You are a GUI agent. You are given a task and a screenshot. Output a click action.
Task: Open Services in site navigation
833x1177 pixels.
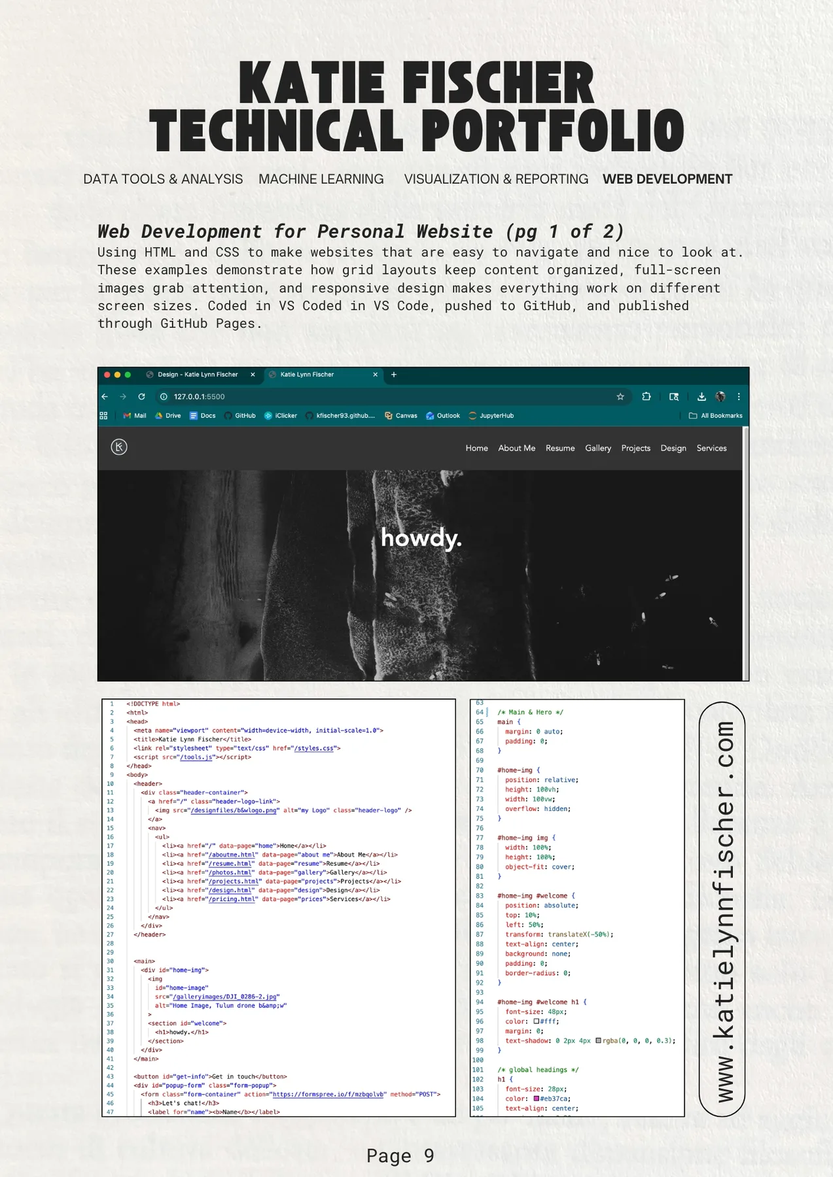711,448
